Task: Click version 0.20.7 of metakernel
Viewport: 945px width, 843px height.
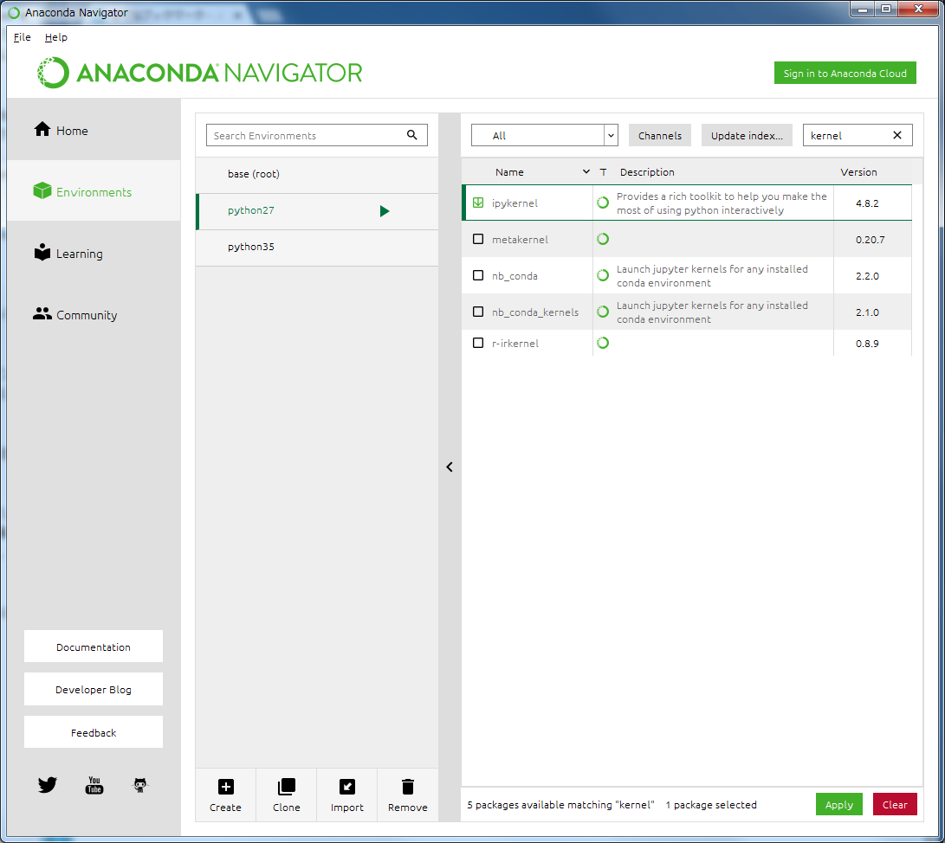Action: [870, 239]
